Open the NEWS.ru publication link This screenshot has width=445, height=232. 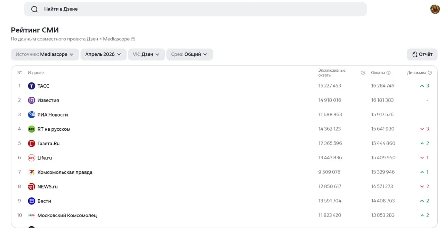[x=48, y=186]
